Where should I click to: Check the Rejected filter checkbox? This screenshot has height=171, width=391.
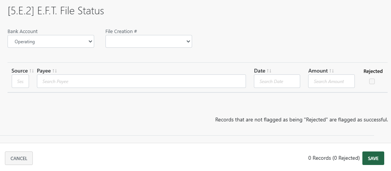click(372, 81)
